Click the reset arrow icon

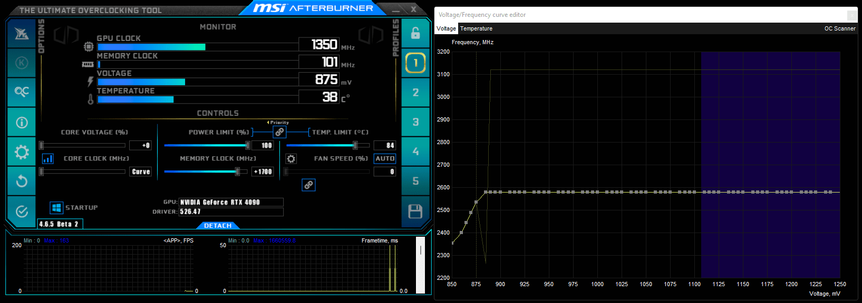point(22,181)
